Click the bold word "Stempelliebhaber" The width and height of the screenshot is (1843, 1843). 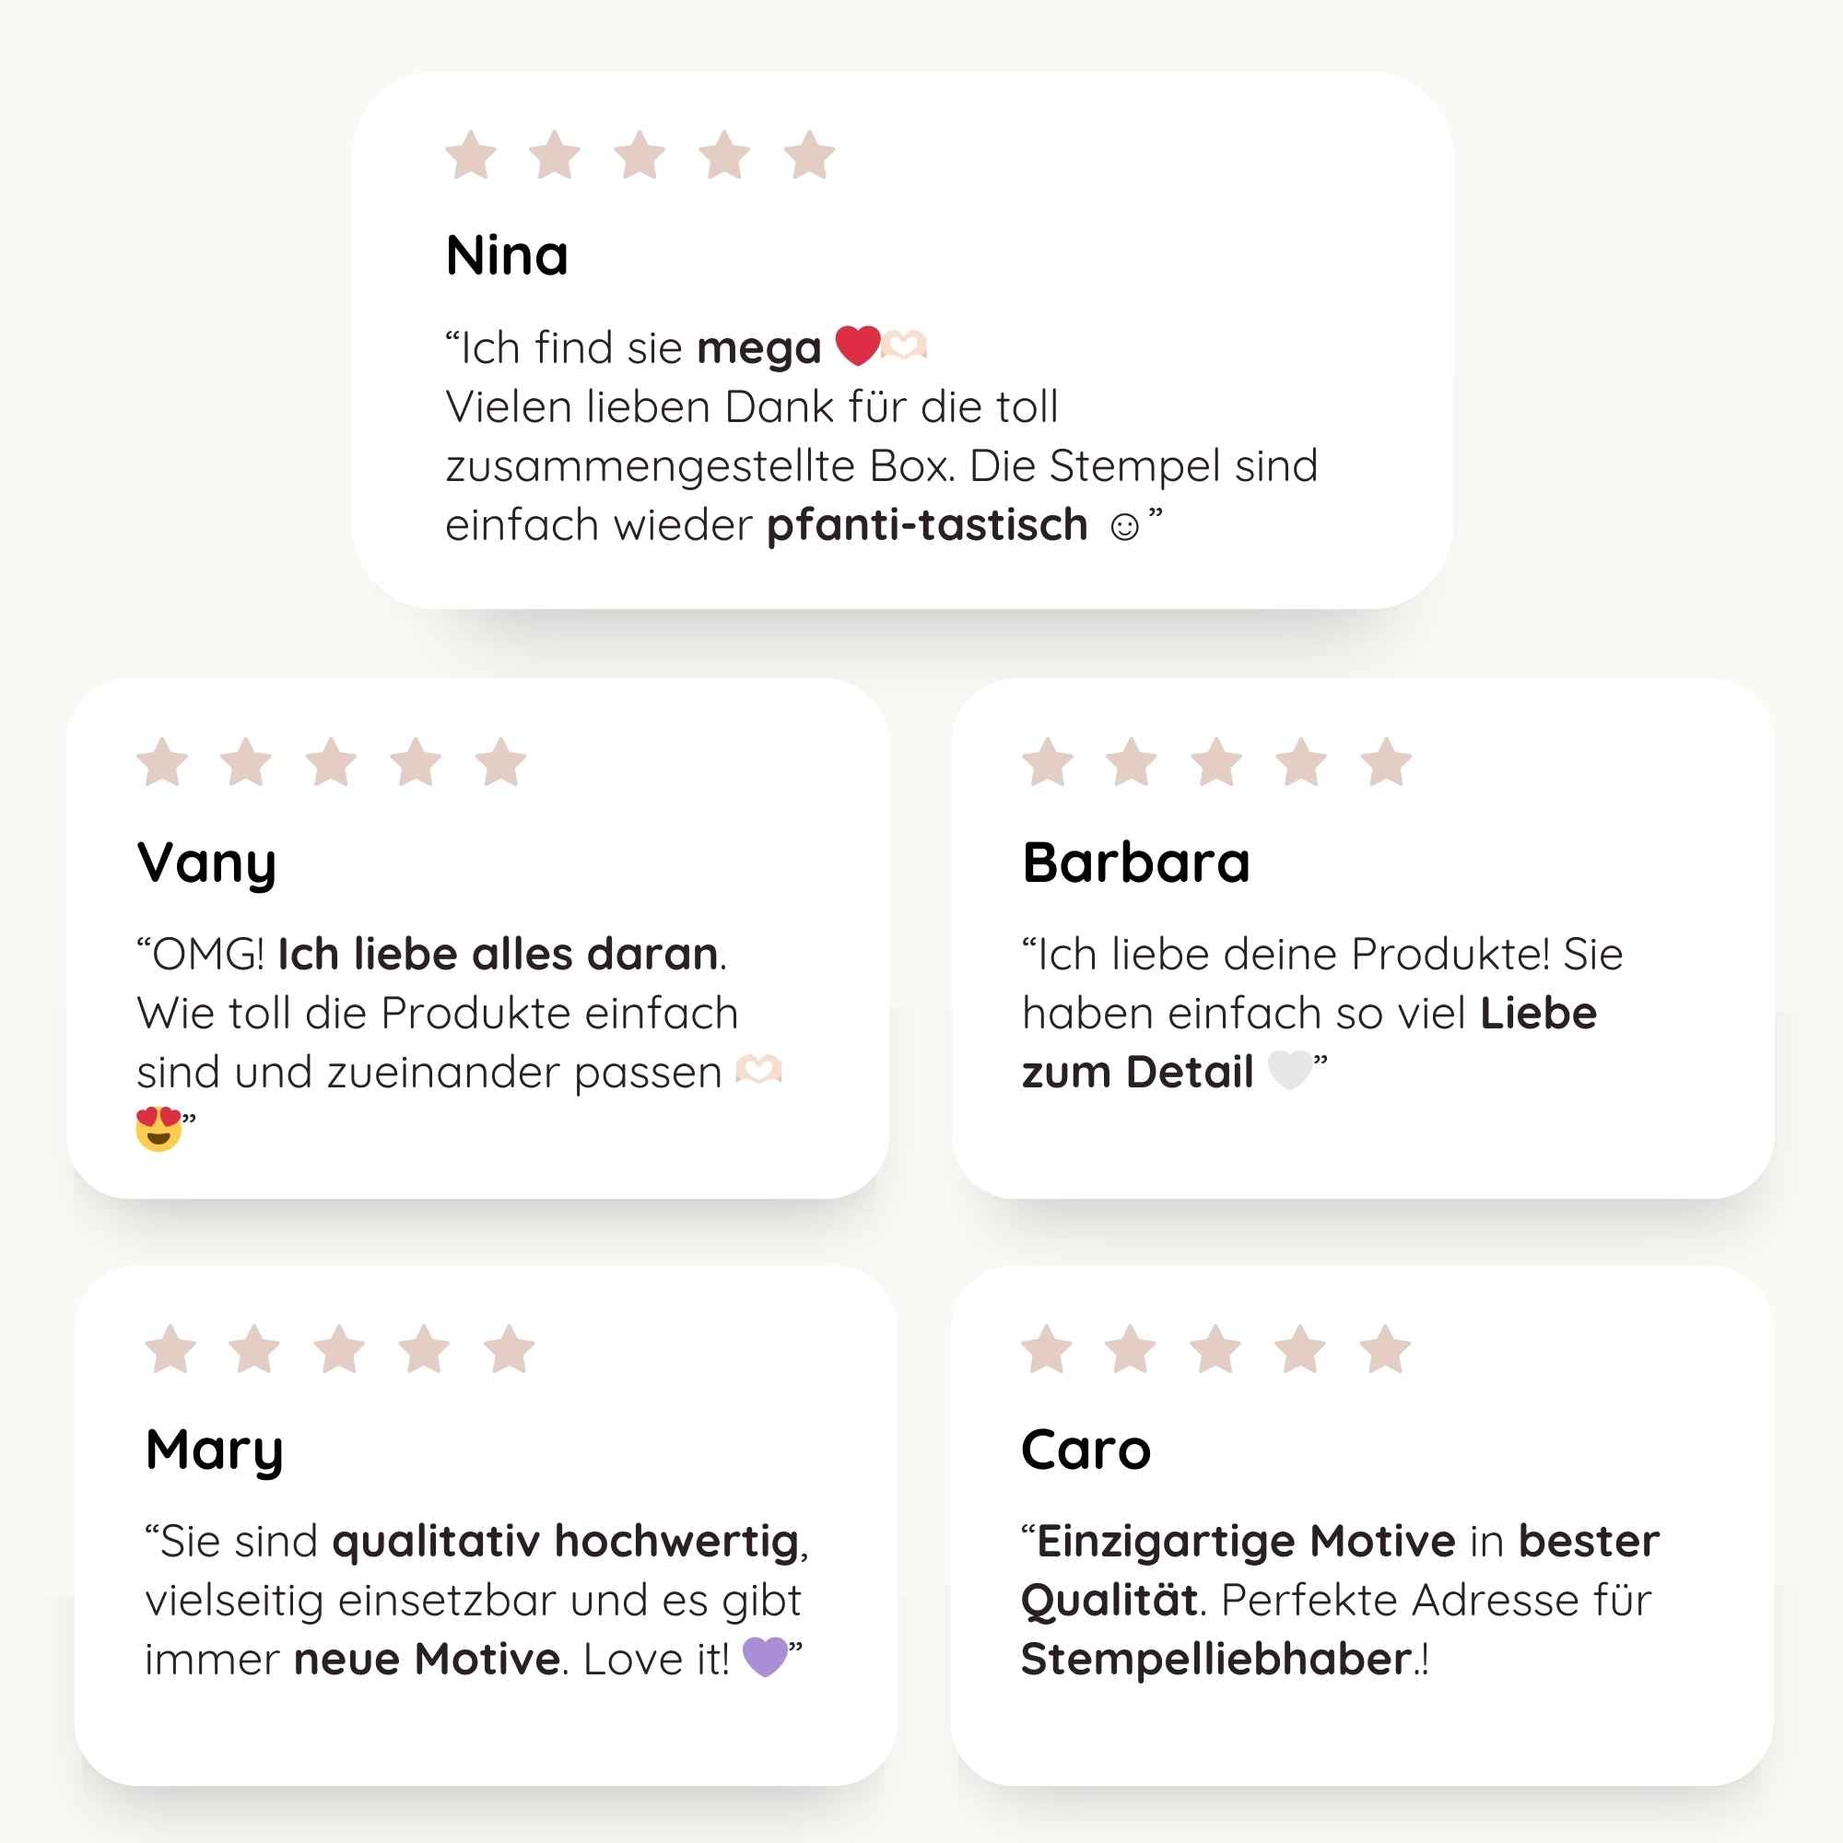1215,1659
